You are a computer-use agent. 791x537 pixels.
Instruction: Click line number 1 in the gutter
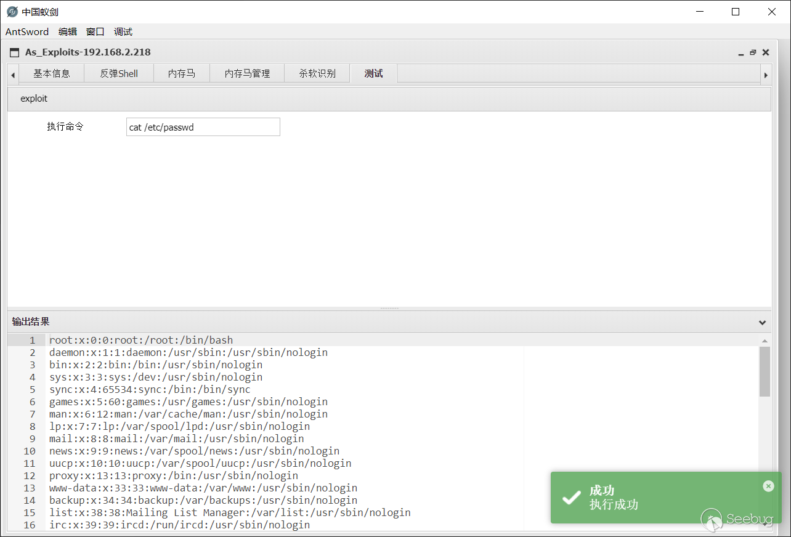(32, 340)
